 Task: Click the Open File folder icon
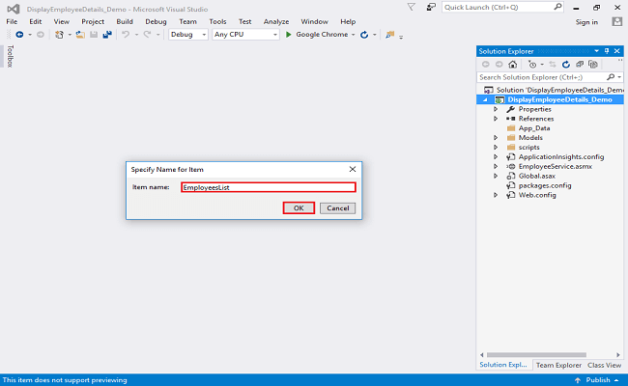point(80,35)
